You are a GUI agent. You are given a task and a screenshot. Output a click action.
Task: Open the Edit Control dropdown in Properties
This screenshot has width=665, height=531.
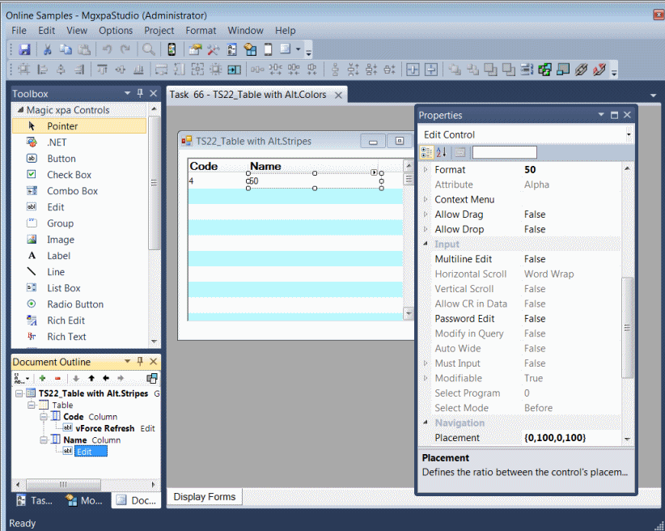click(x=629, y=134)
